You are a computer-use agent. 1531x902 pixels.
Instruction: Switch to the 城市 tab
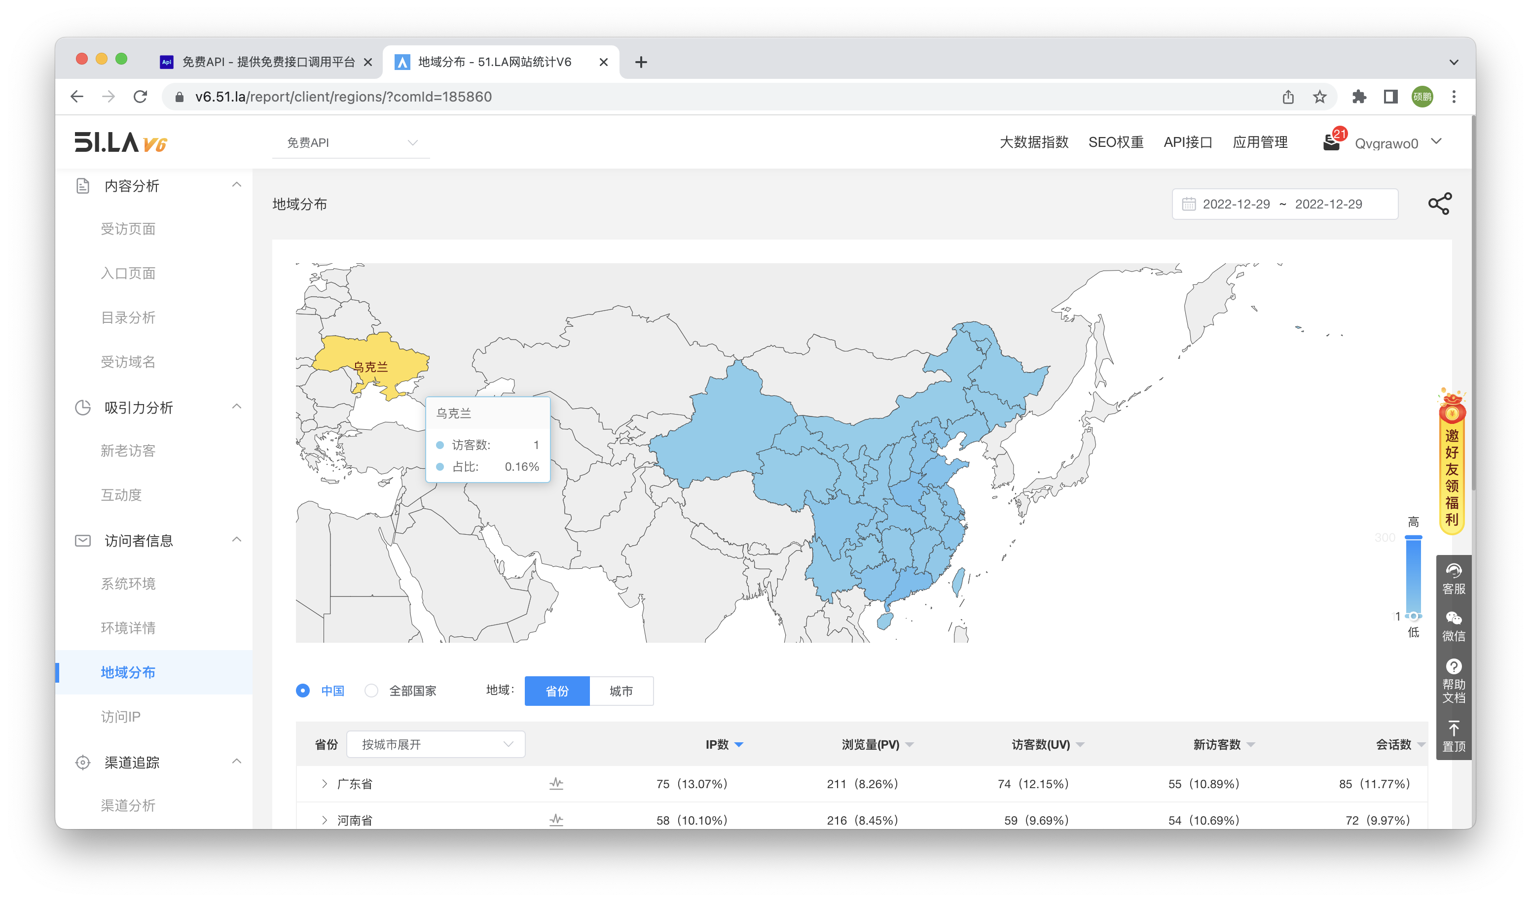[x=621, y=691]
